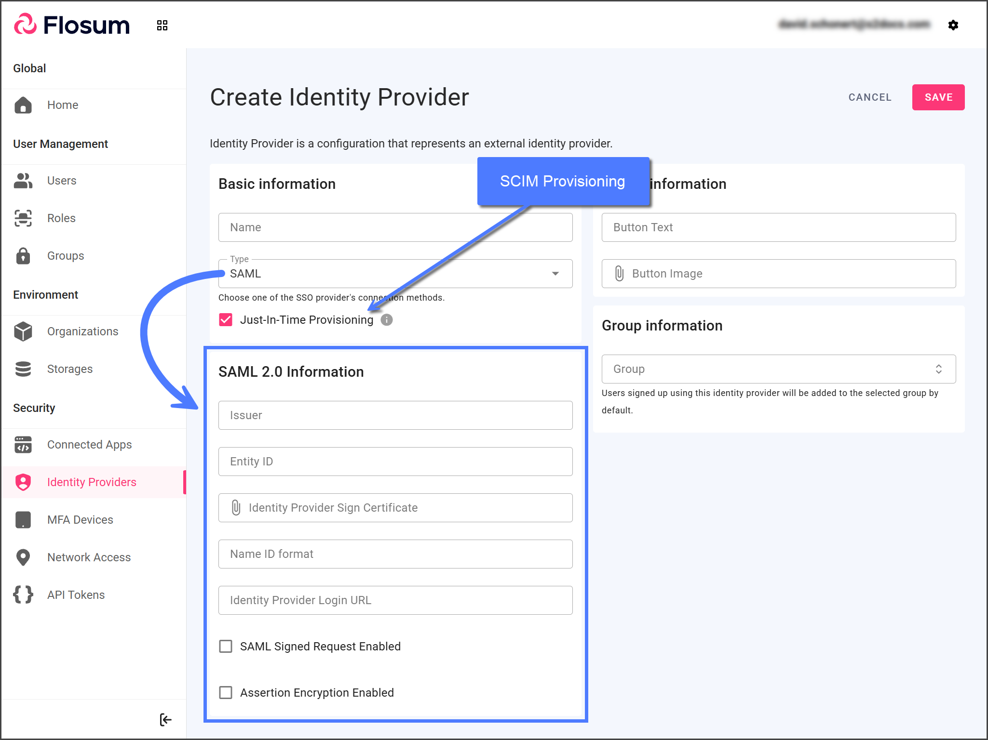
Task: Open the Type SAML dropdown
Action: point(395,274)
